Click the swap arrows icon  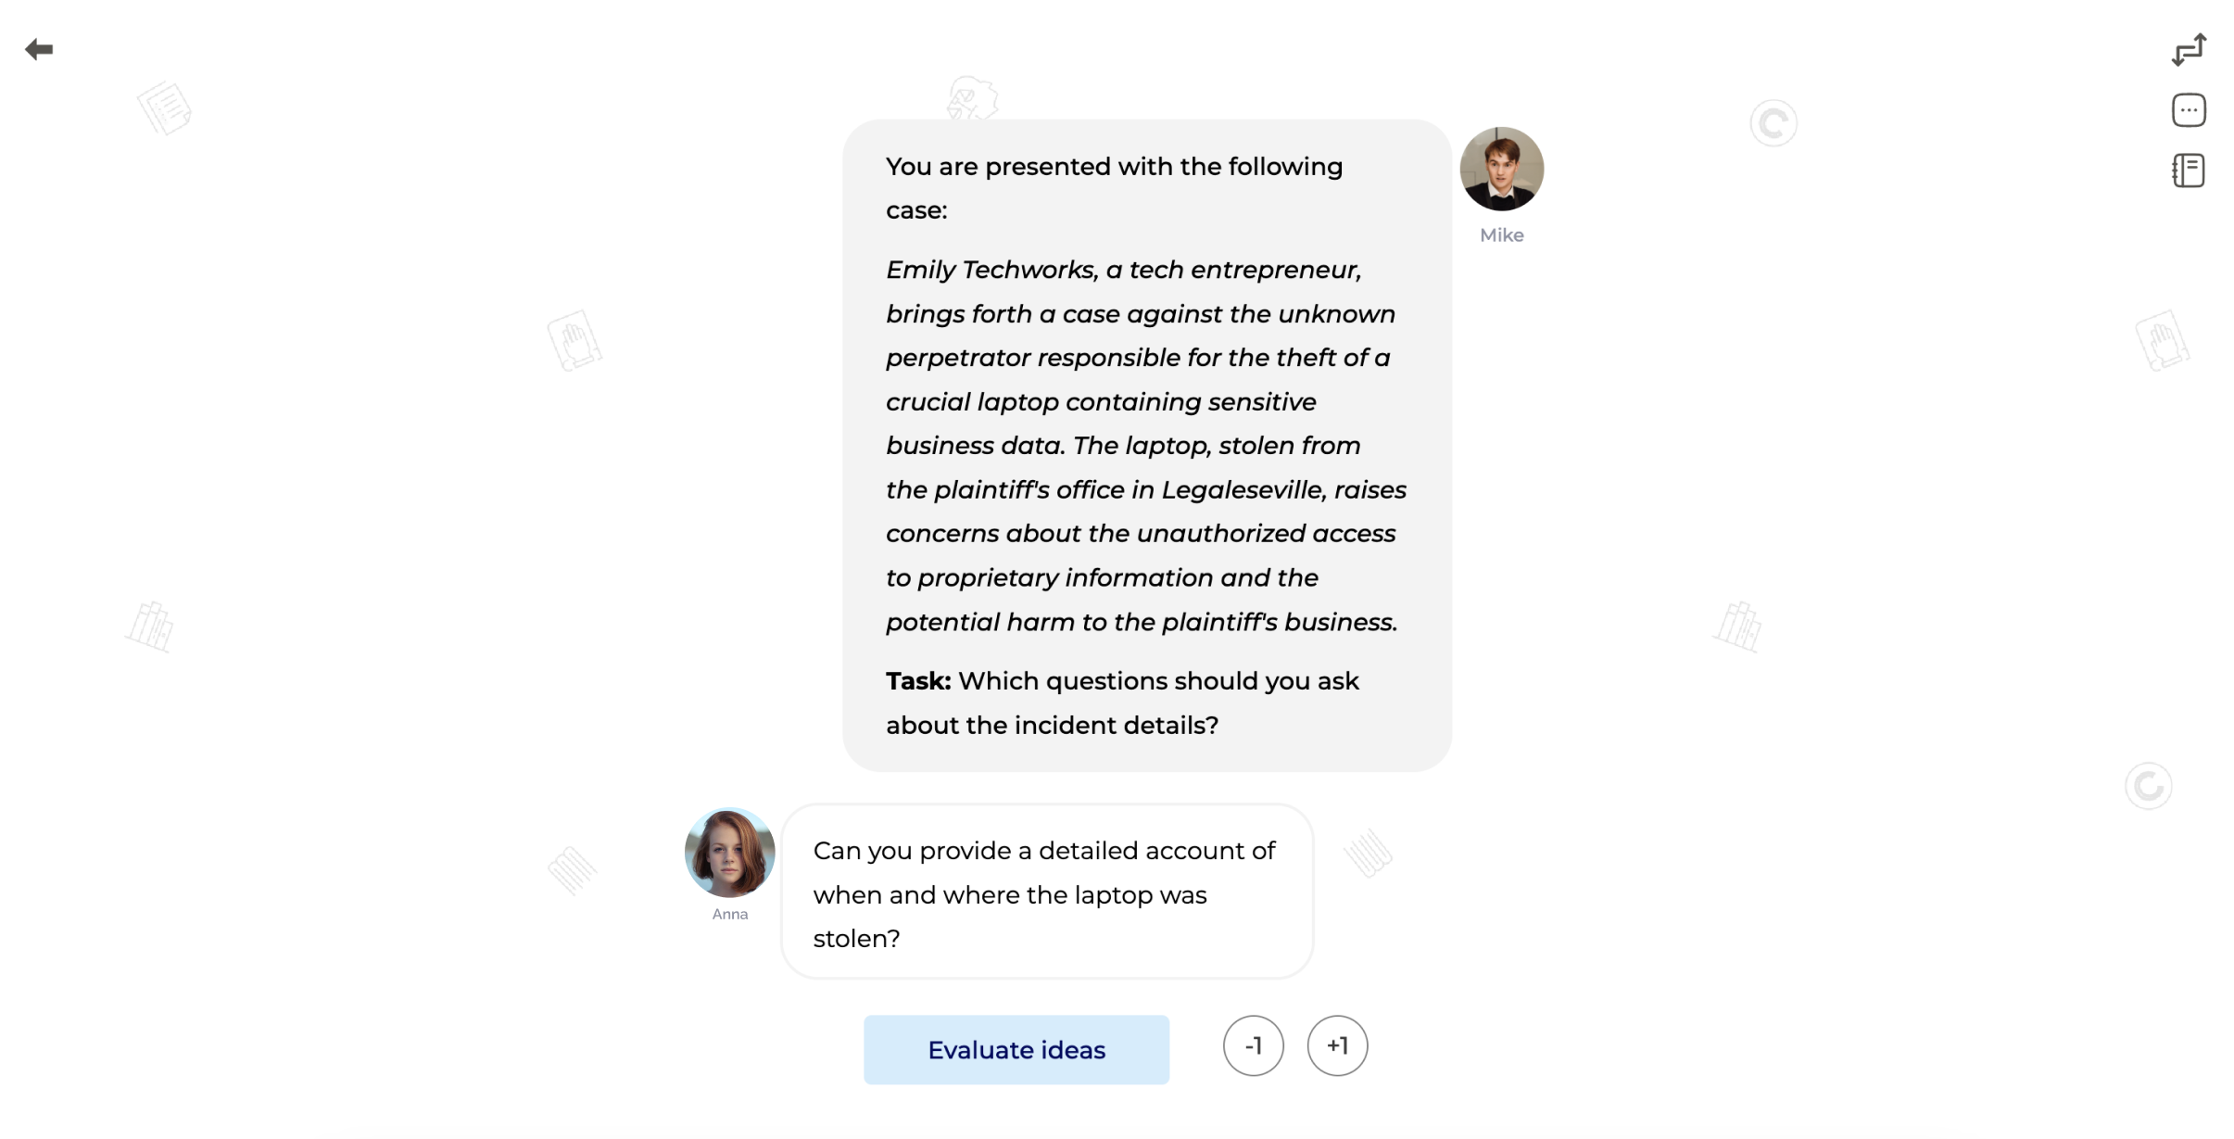tap(2189, 50)
